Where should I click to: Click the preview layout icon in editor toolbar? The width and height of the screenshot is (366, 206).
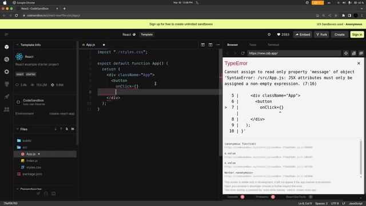210,45
